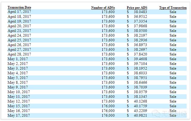
Task: Select the April 17, 2017 date cell
Action: pyautogui.click(x=19, y=12)
